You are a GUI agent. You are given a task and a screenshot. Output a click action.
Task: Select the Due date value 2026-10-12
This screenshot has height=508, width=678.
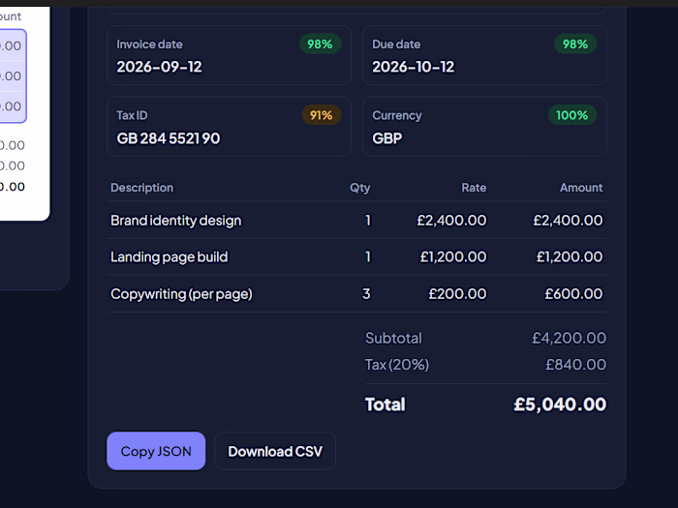[x=413, y=67]
